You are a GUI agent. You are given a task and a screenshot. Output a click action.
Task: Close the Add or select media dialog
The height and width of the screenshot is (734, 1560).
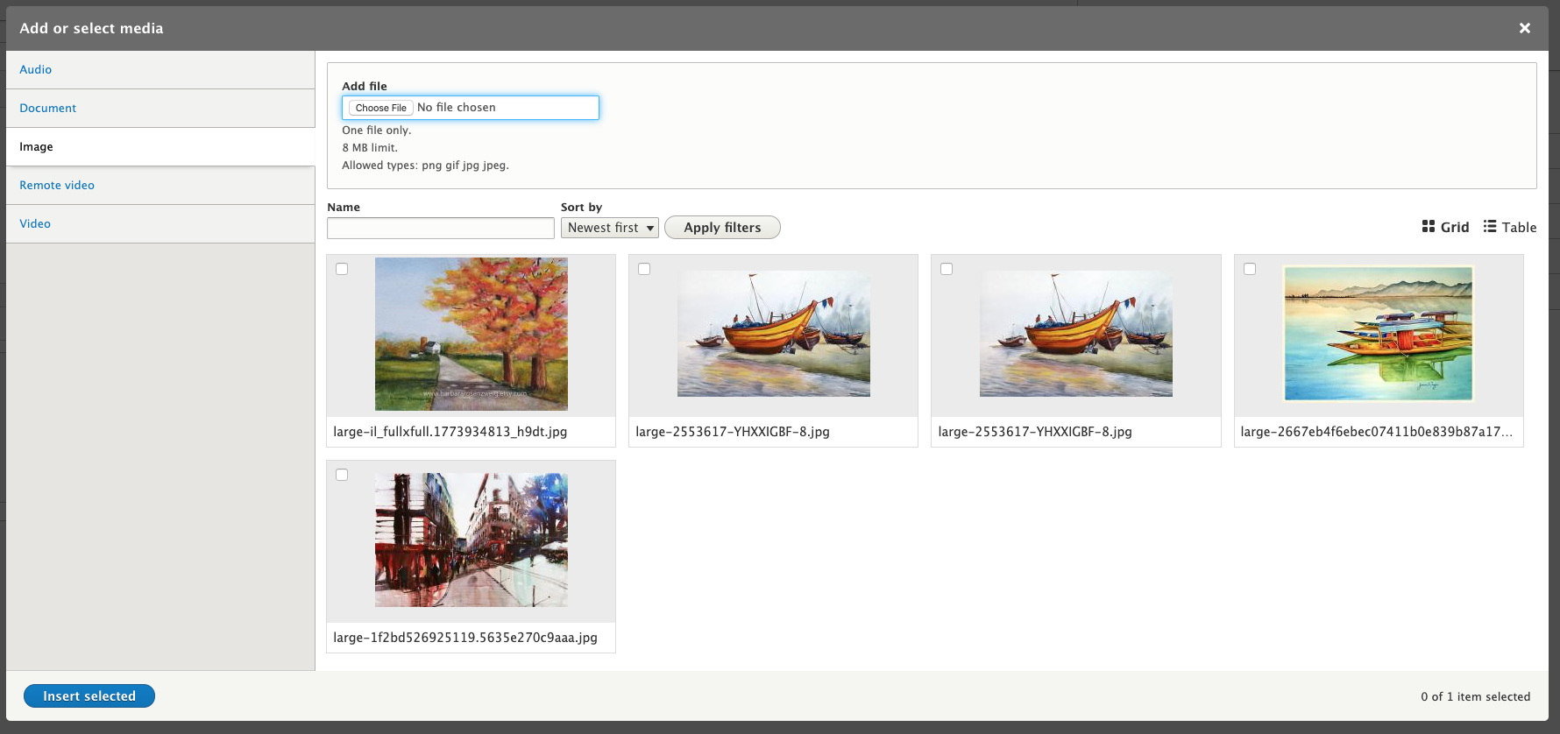click(1525, 28)
